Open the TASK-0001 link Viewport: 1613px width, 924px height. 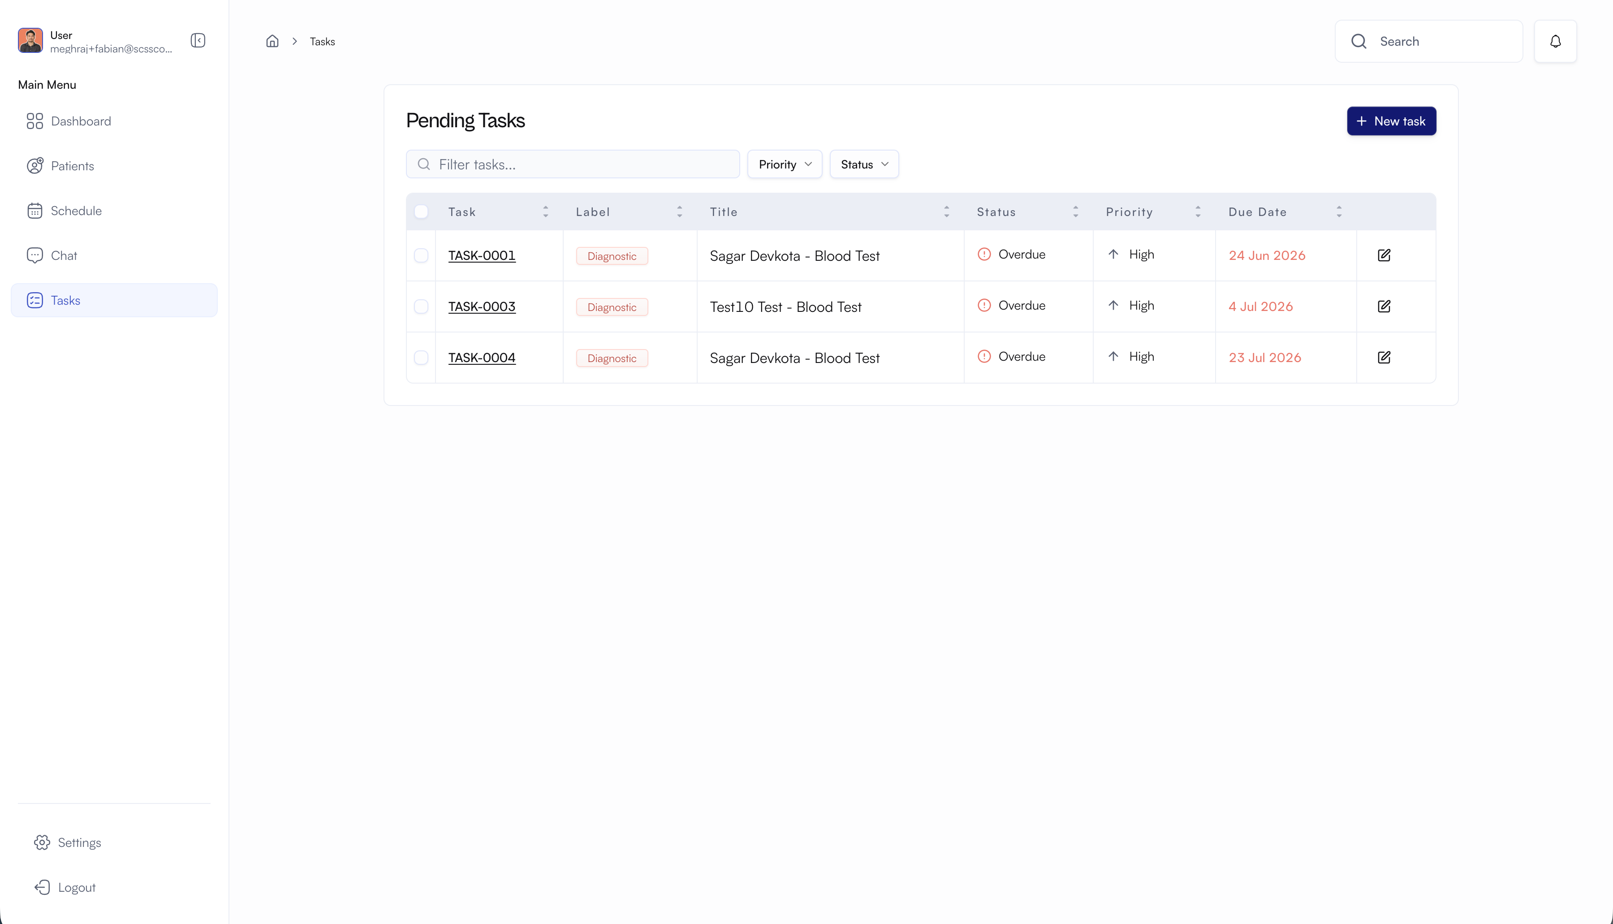pyautogui.click(x=482, y=255)
